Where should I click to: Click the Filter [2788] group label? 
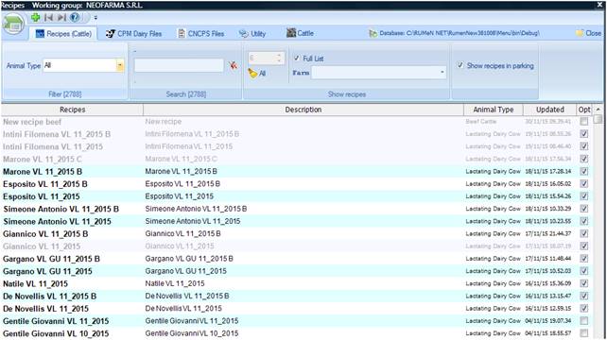tap(64, 94)
